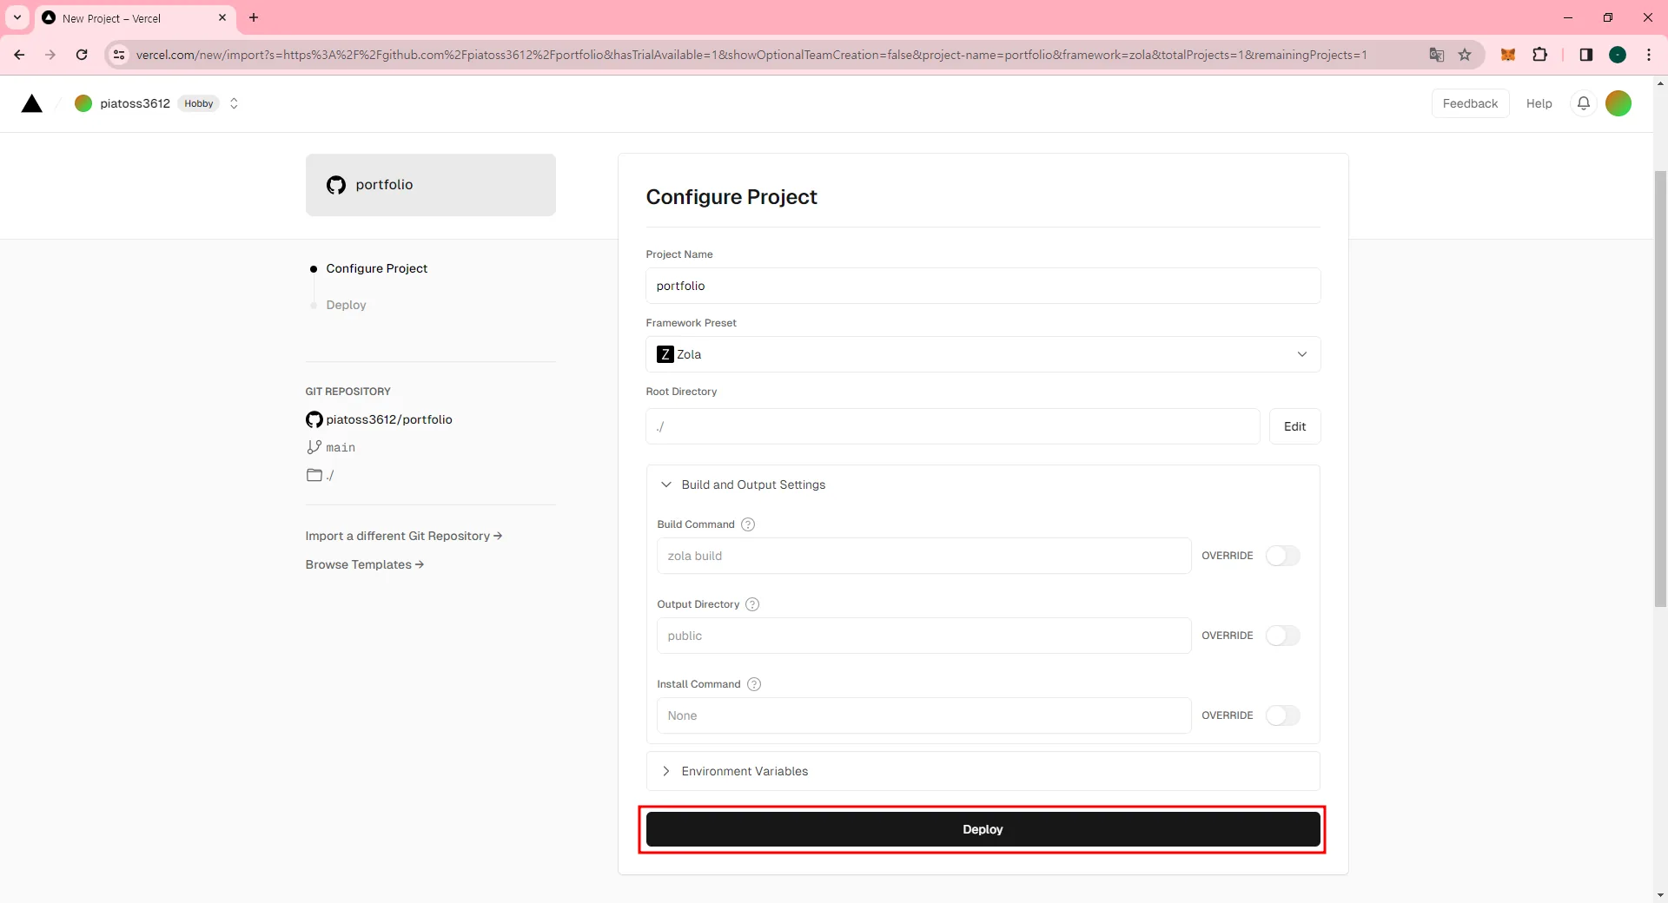Open the Chrome profile avatar
This screenshot has height=903, width=1668.
(x=1618, y=55)
